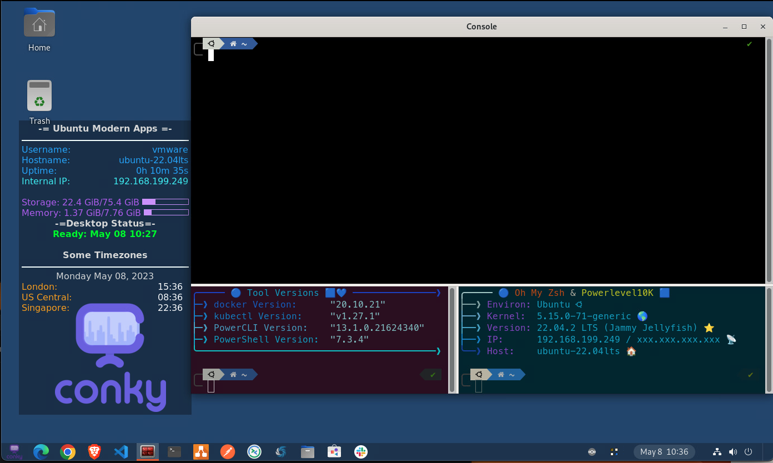Click the "Powerlevel10K" header text
This screenshot has height=463, width=773.
point(618,293)
